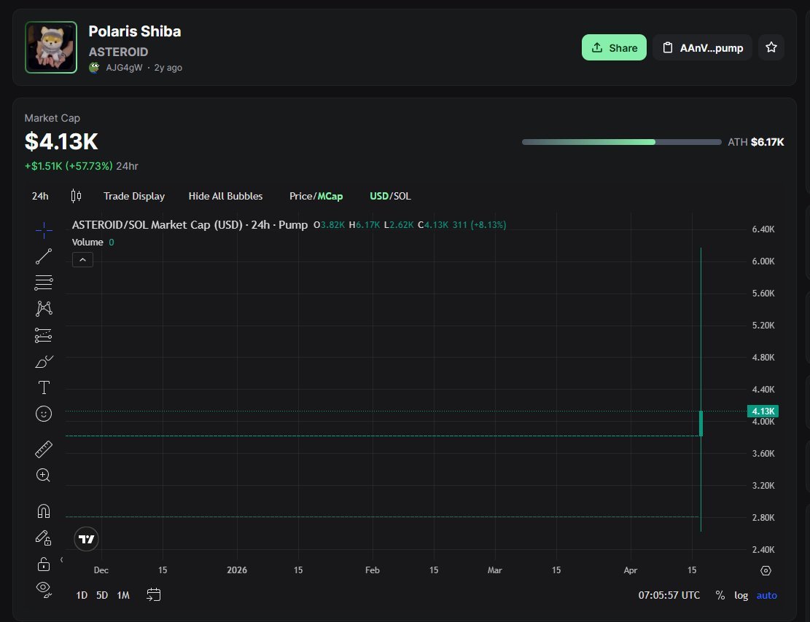Open the emoji icons tool
The image size is (810, 622).
point(44,414)
